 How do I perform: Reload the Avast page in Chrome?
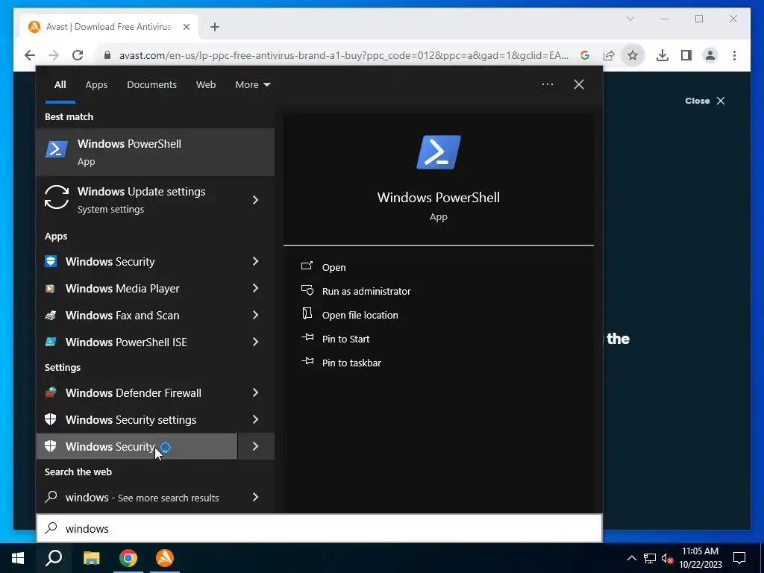point(78,55)
